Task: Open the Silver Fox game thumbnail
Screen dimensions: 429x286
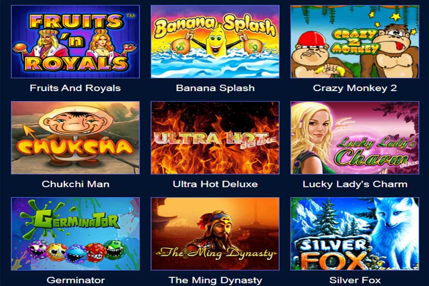Action: pos(355,234)
